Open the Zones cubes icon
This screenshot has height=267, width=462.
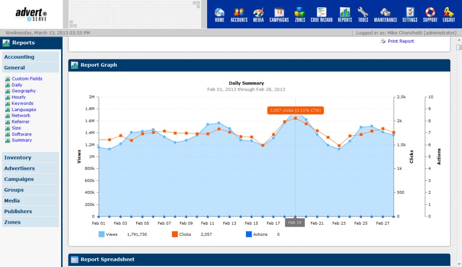tap(300, 15)
